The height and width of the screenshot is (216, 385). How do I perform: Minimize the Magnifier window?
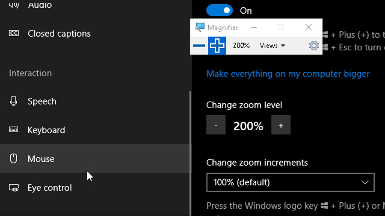point(254,27)
